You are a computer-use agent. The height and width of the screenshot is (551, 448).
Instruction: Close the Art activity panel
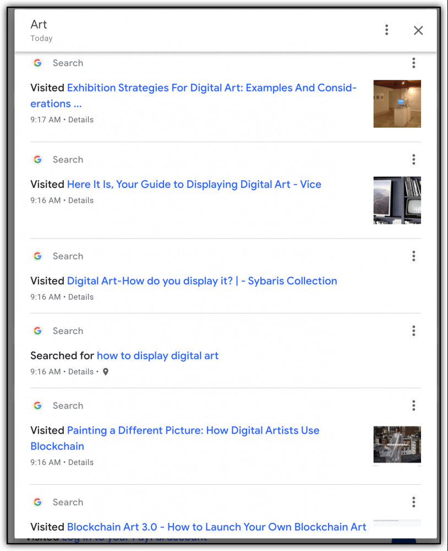coord(418,30)
